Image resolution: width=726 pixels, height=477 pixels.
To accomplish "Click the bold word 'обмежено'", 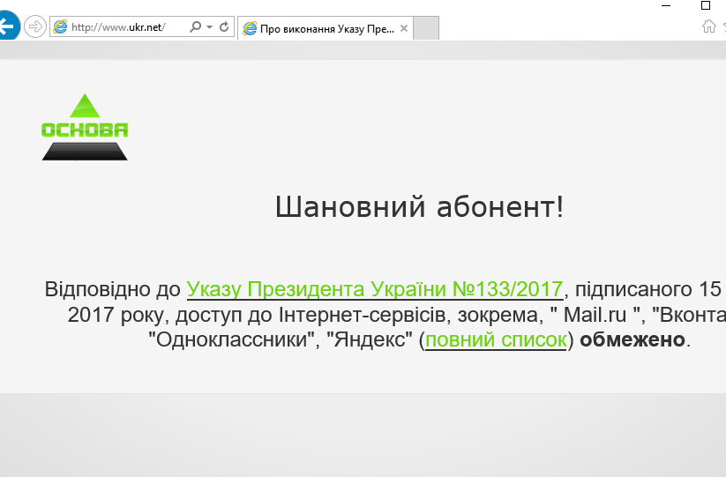I will click(632, 339).
